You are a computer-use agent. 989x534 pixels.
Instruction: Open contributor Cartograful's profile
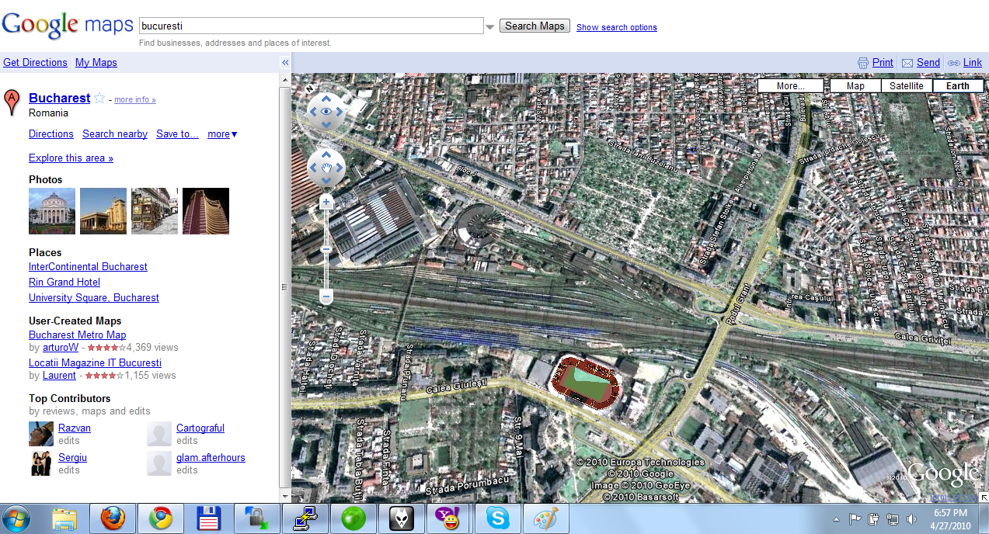200,428
